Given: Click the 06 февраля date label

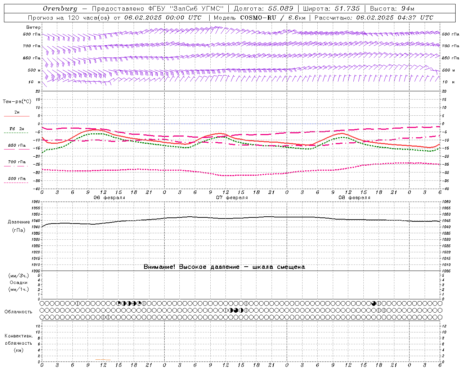Looking at the screenshot, I should click(109, 198).
